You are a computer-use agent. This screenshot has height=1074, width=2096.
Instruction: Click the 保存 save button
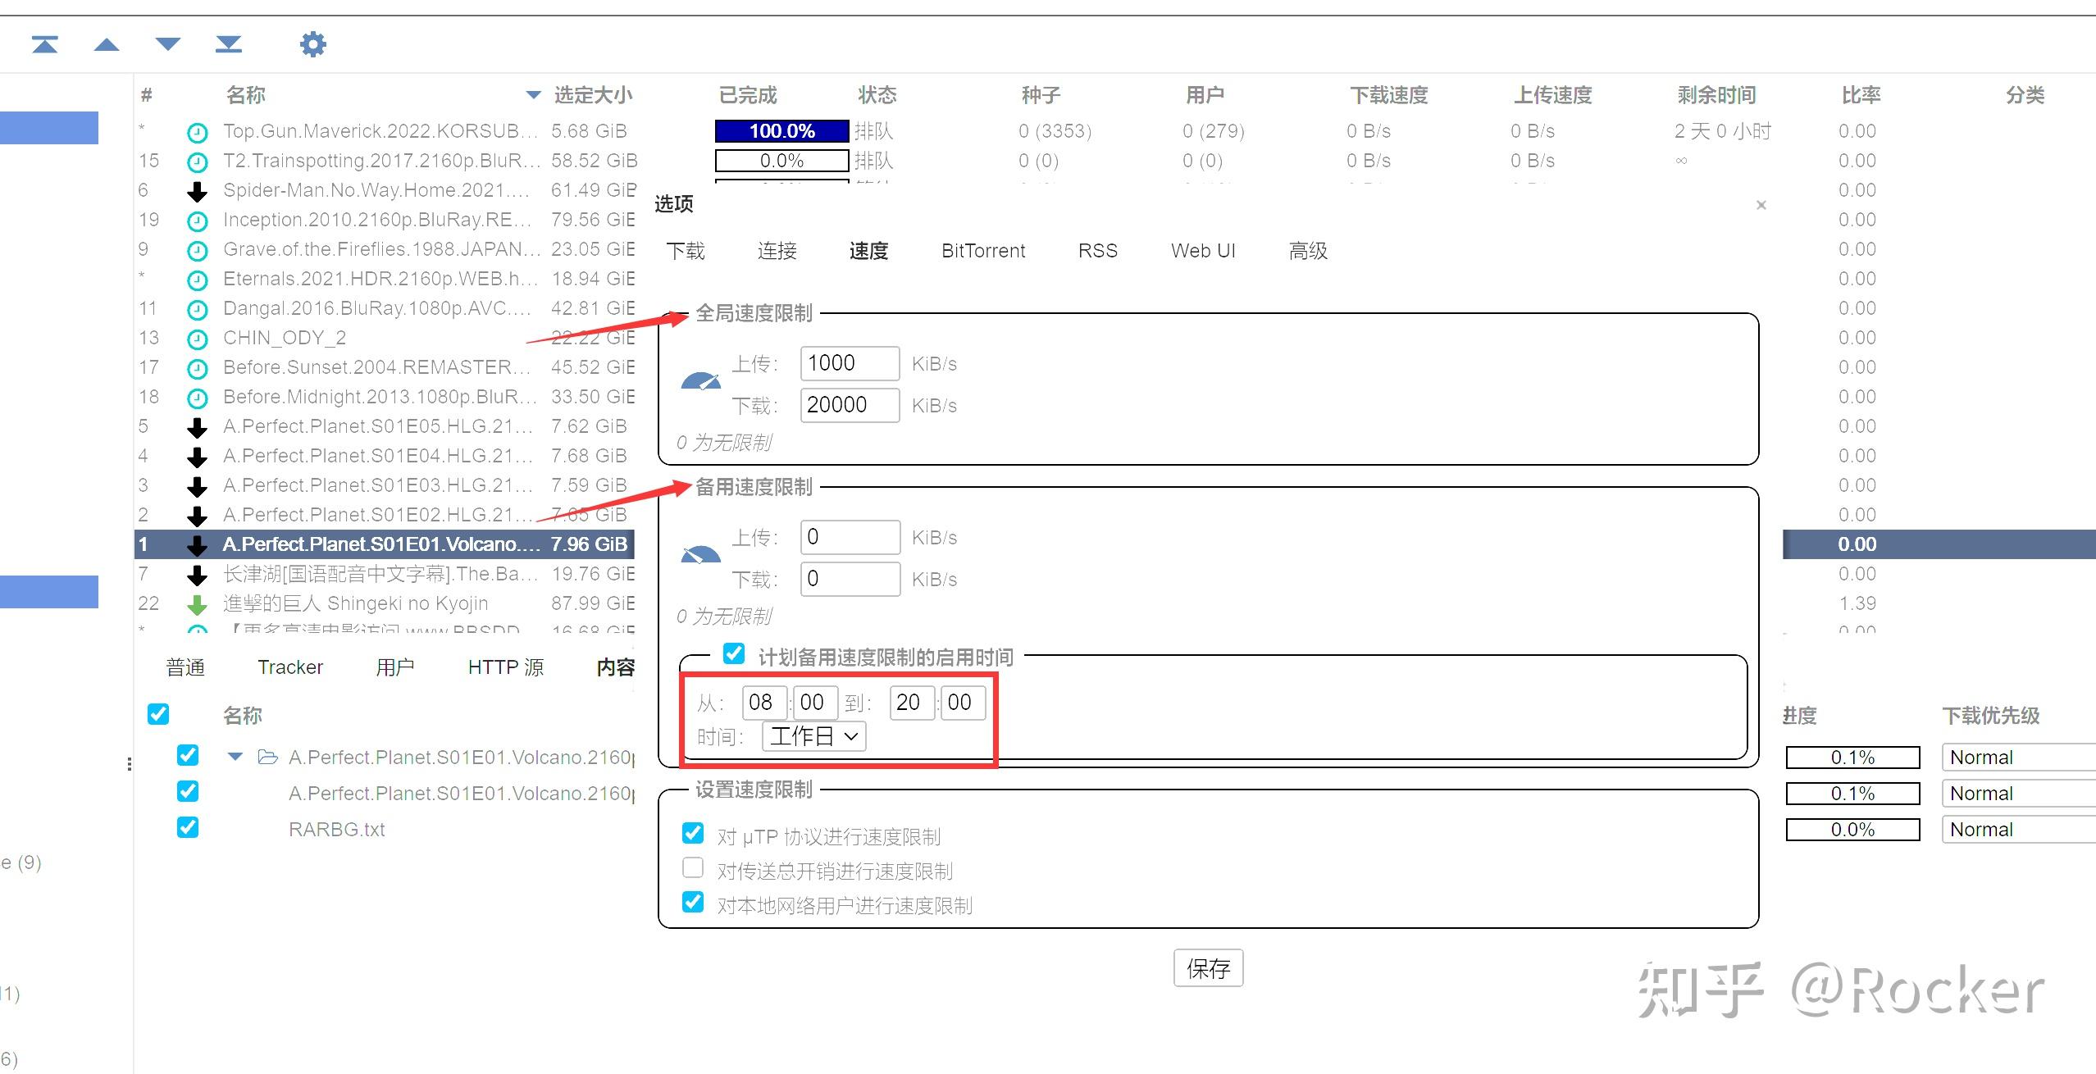tap(1209, 968)
